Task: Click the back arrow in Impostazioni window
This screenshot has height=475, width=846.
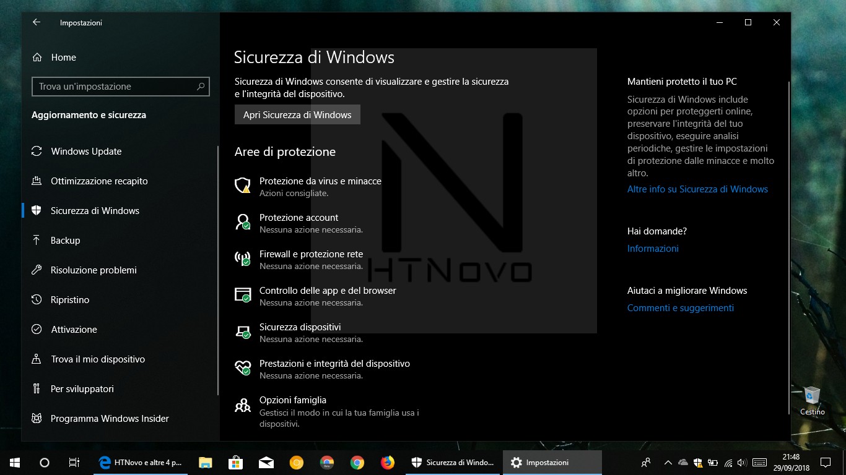Action: 37,22
